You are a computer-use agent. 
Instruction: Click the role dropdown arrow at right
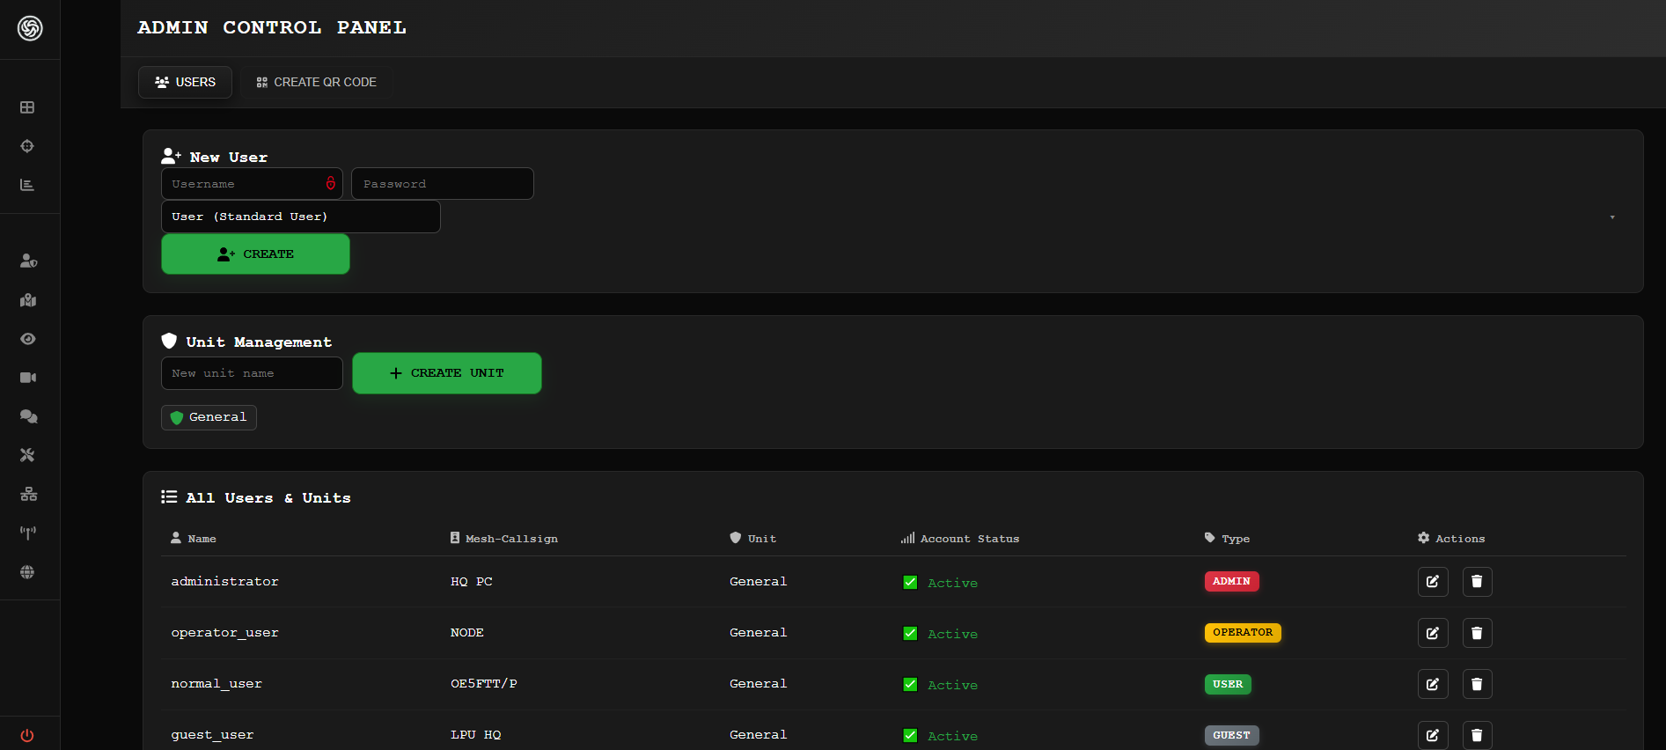coord(1611,217)
